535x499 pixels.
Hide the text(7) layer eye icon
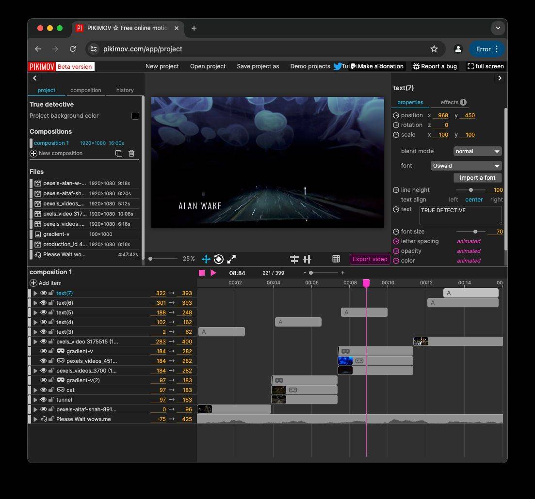pos(43,293)
